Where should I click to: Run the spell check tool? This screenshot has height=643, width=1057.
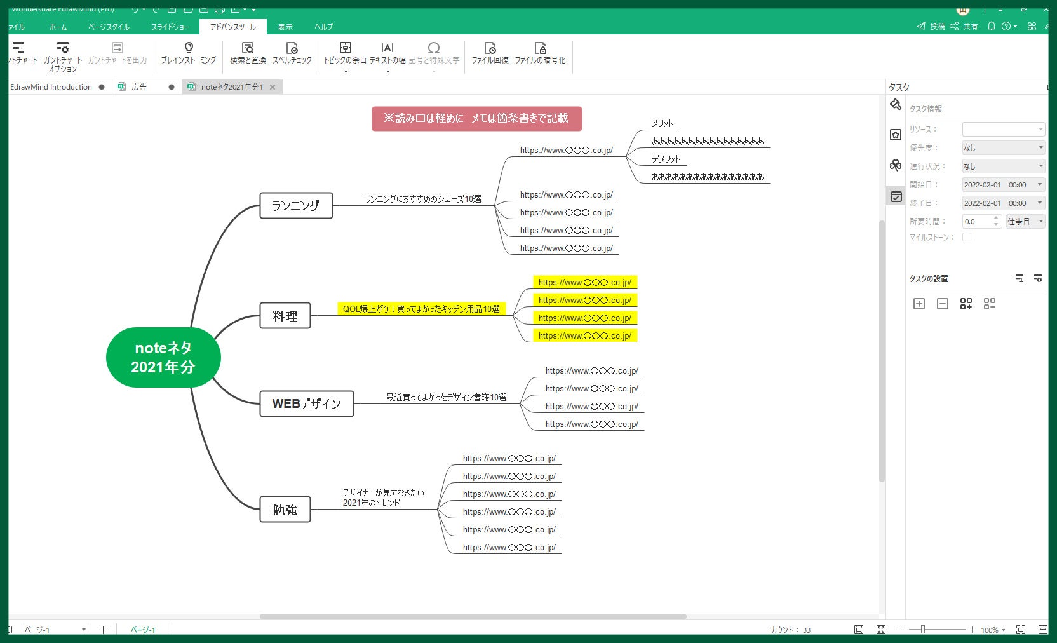(292, 53)
